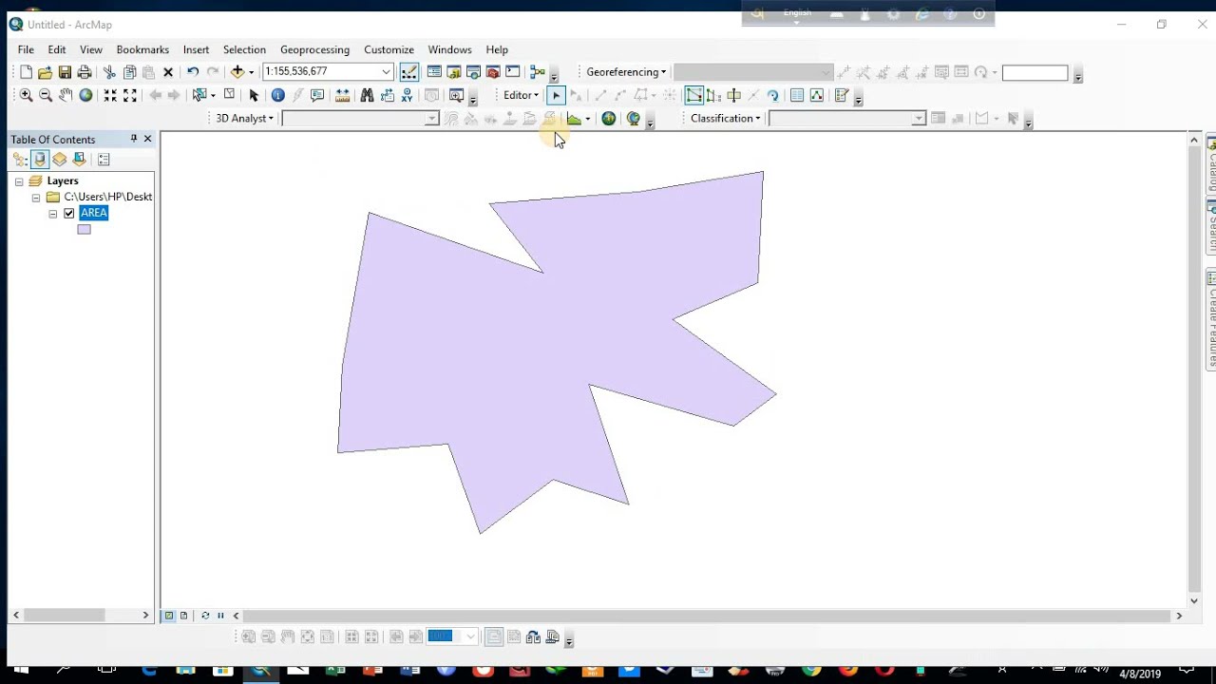Screen dimensions: 1216x684
Task: Toggle List By Drawing Order view
Action: pyautogui.click(x=20, y=160)
